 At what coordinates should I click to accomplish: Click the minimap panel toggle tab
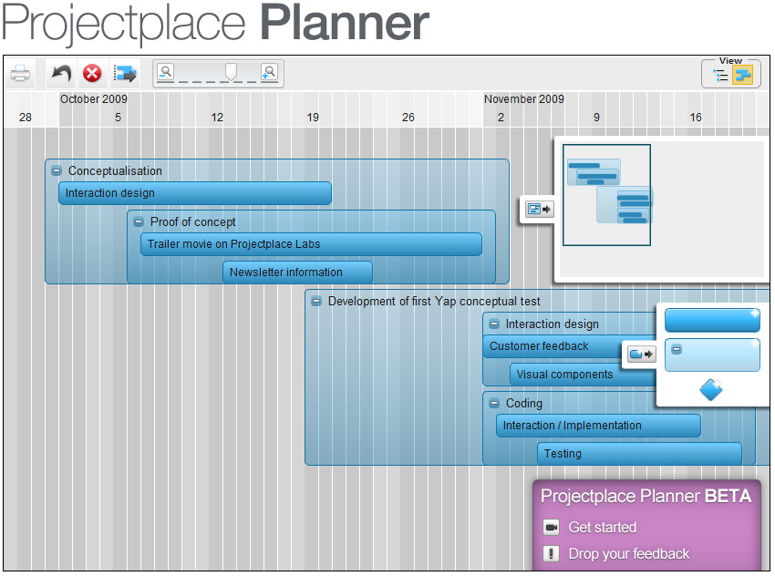coord(539,209)
